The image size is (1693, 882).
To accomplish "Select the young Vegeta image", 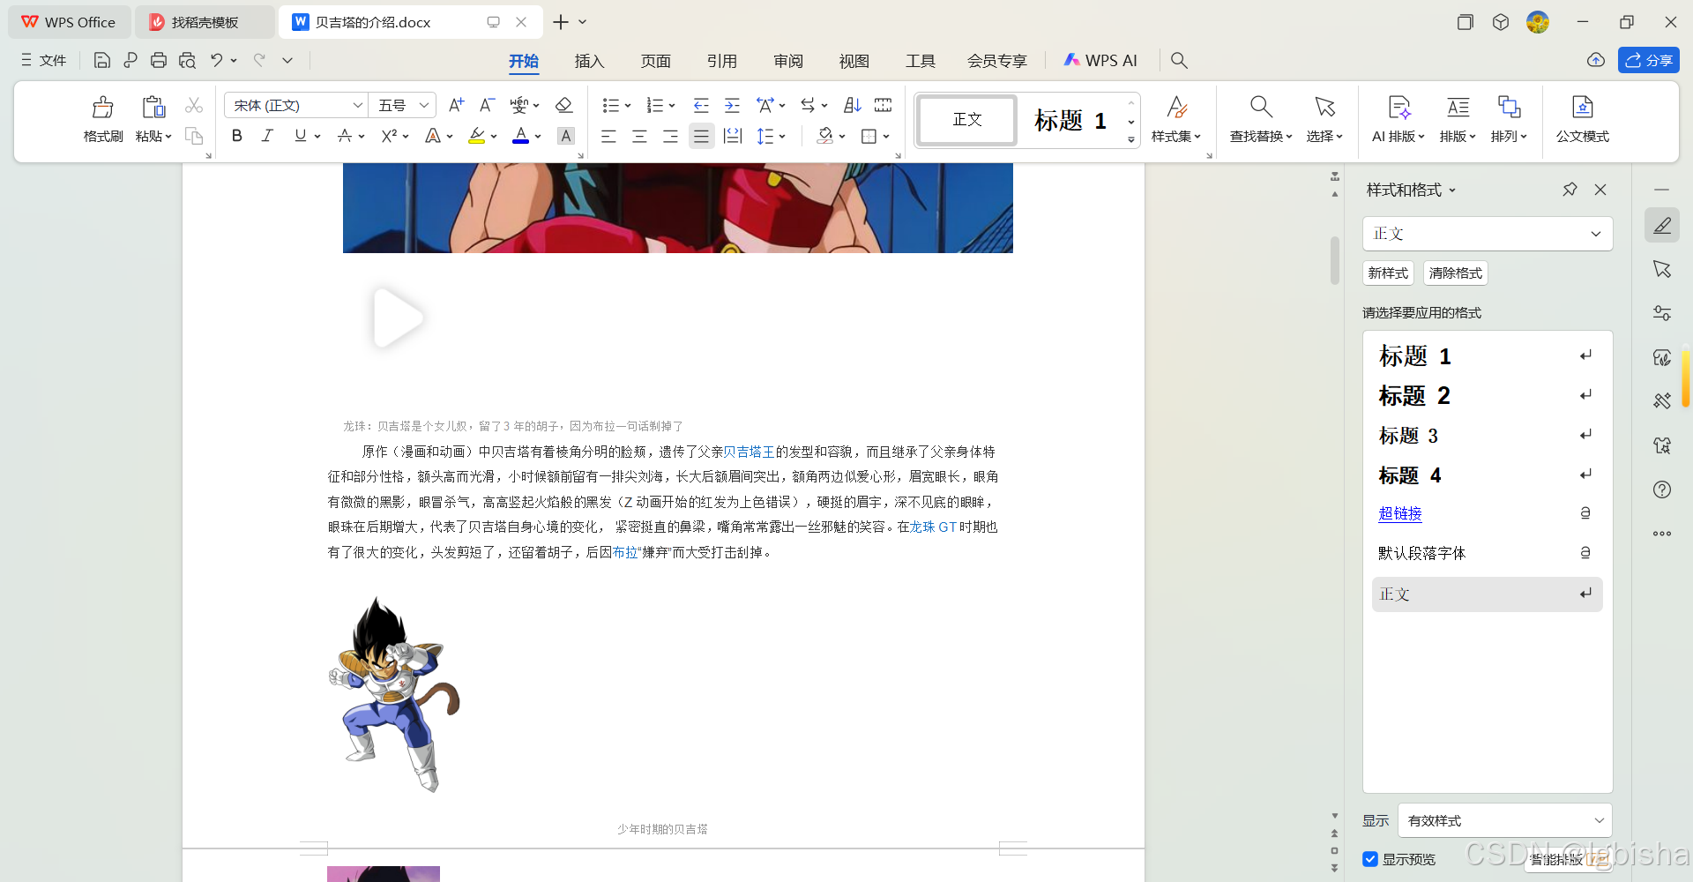I will click(394, 694).
